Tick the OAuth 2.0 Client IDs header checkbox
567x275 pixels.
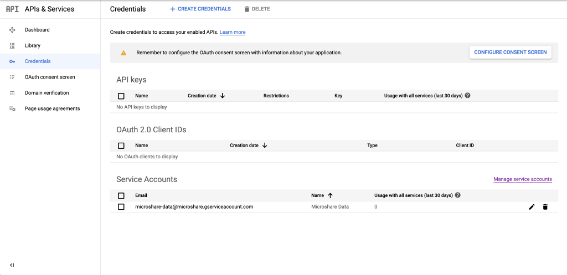point(121,146)
